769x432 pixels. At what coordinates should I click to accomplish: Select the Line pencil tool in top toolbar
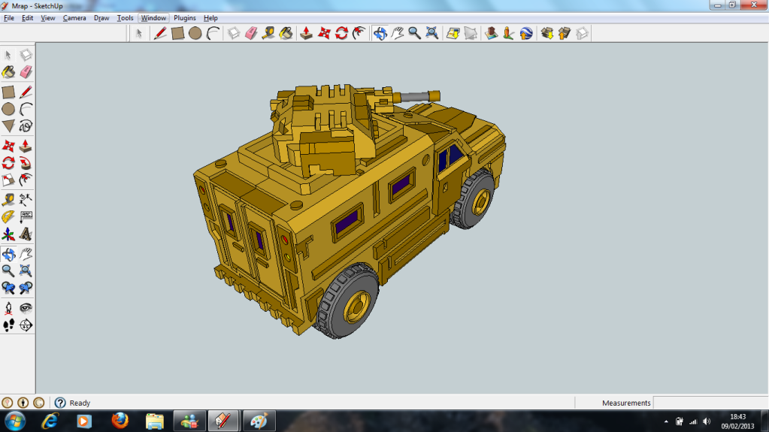[x=160, y=33]
